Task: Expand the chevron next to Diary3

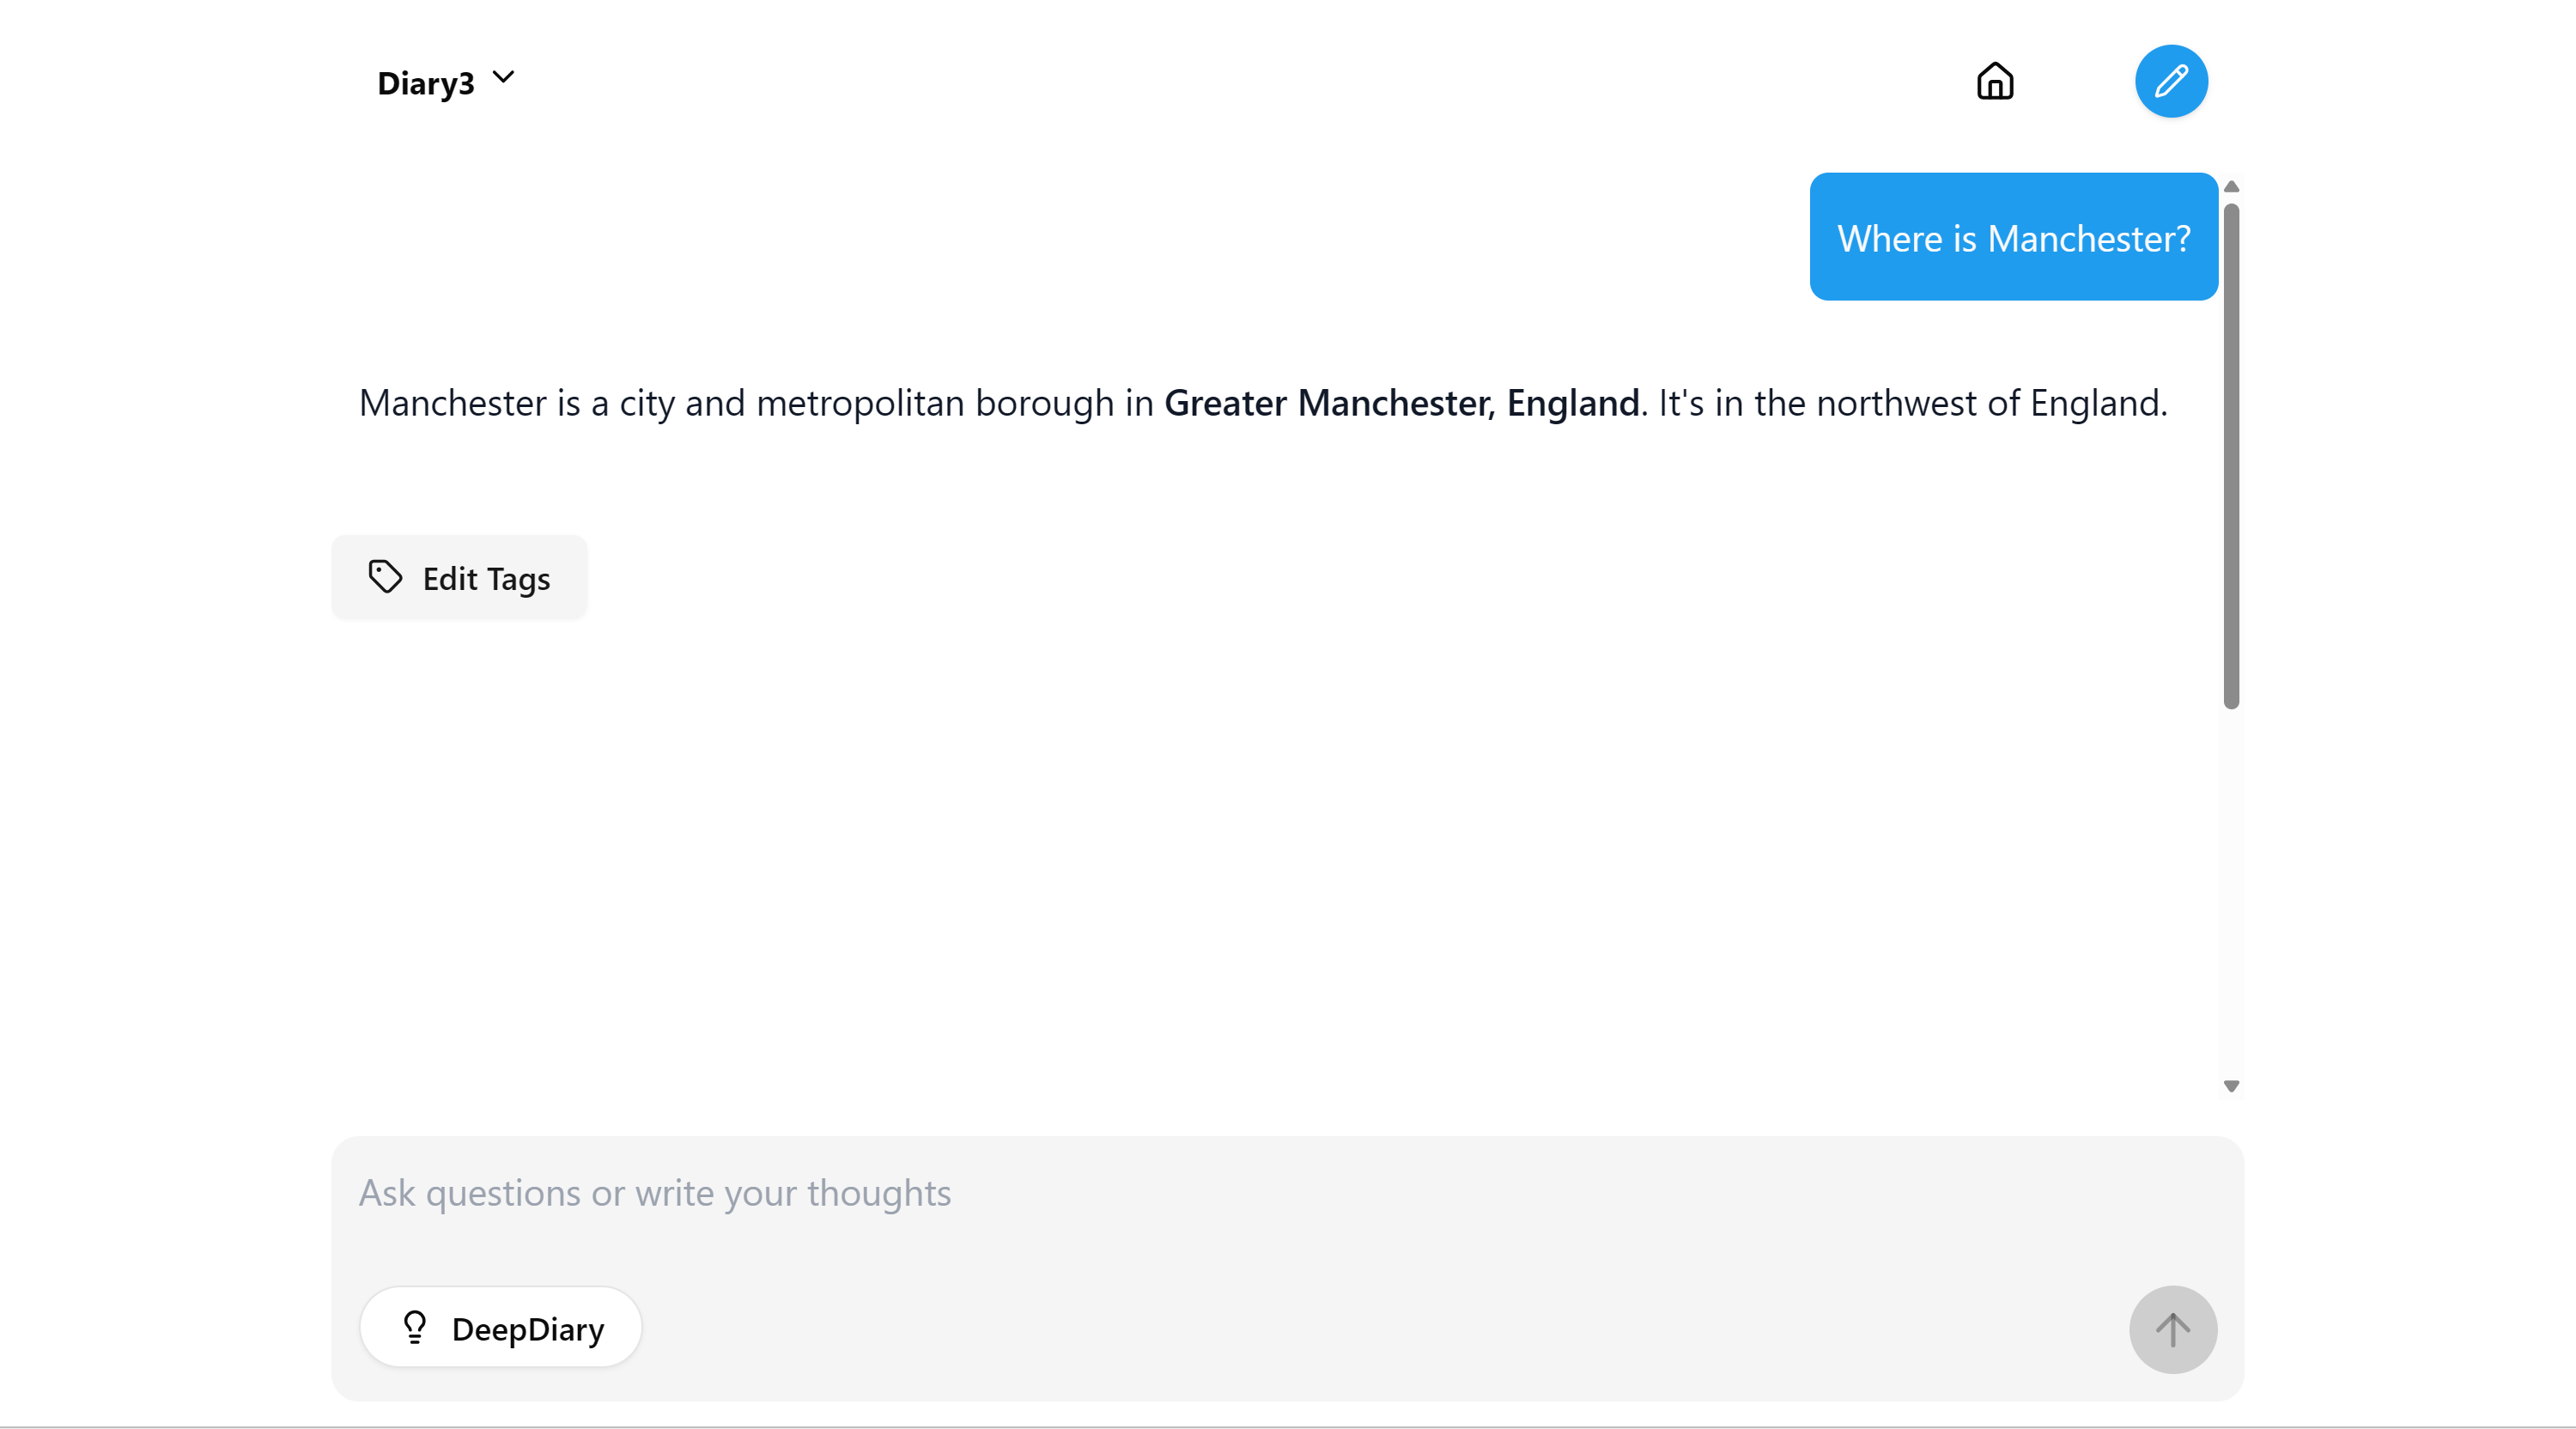Action: coord(503,78)
